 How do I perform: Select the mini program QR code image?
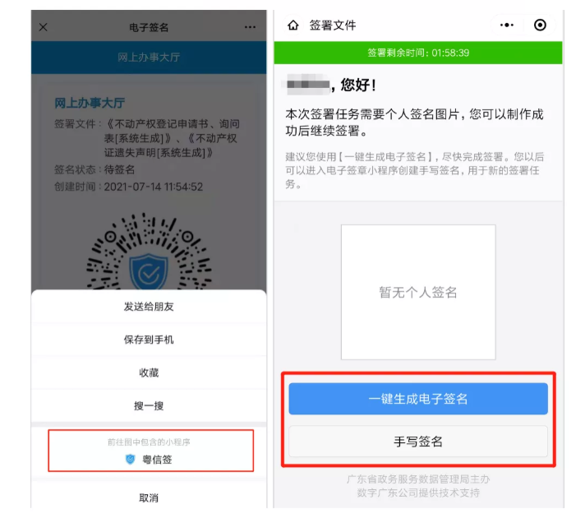click(x=149, y=251)
